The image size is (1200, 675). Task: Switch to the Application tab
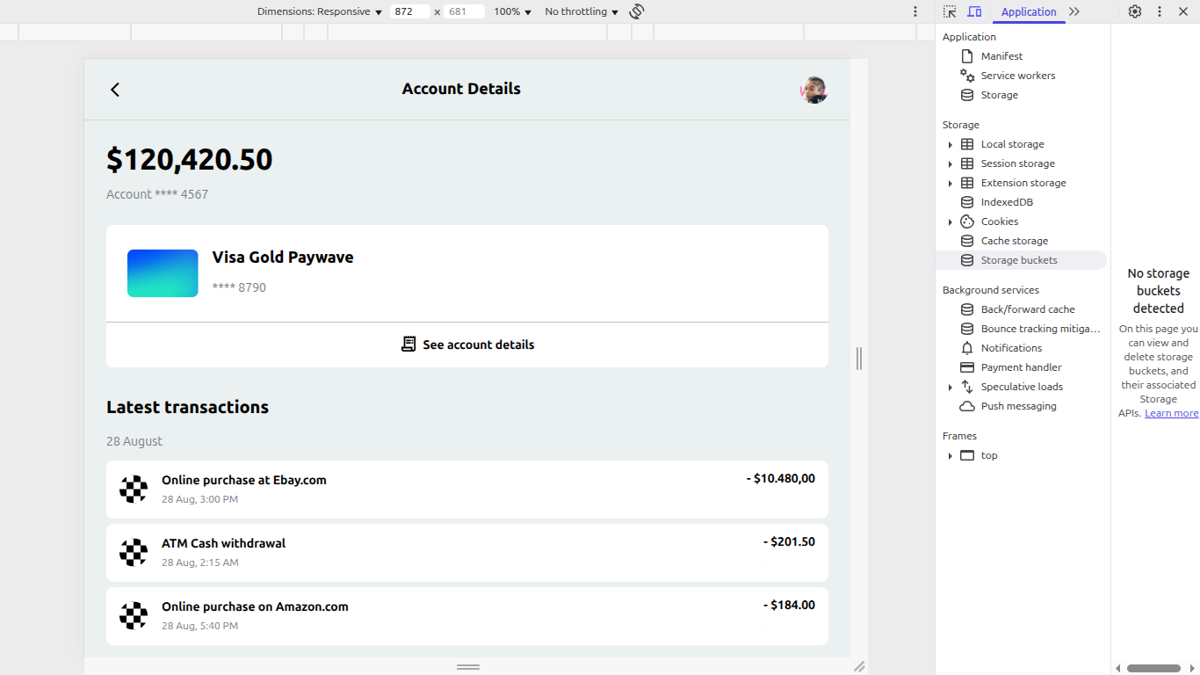pyautogui.click(x=1029, y=11)
